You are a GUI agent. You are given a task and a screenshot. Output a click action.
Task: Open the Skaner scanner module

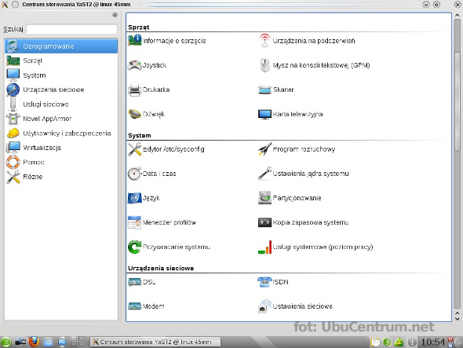pyautogui.click(x=276, y=90)
